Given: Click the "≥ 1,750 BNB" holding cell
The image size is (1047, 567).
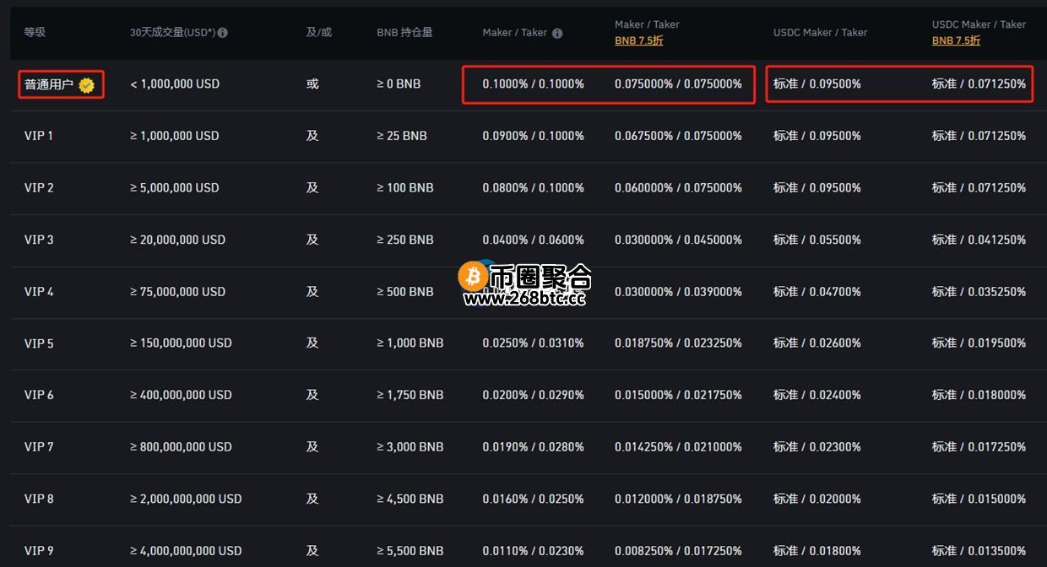Looking at the screenshot, I should (x=410, y=395).
